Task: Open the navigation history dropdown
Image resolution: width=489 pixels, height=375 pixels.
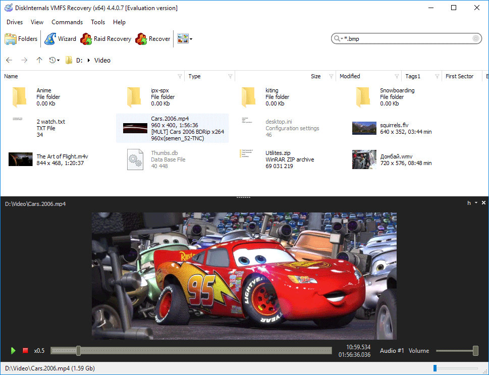Action: [x=55, y=60]
